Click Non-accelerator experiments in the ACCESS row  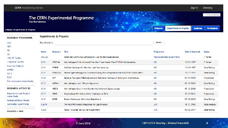point(167,57)
